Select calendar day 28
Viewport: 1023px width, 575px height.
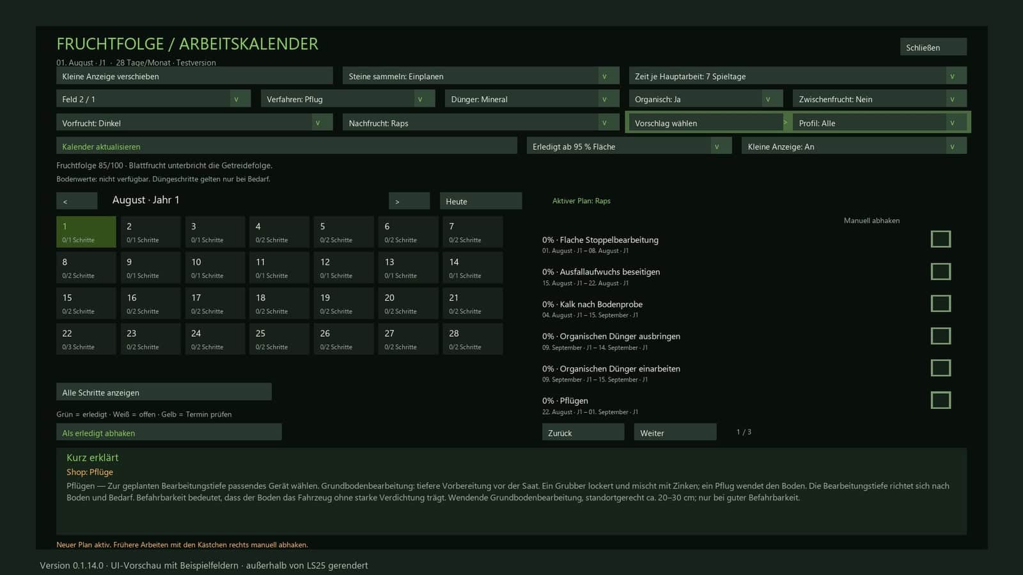pos(473,339)
